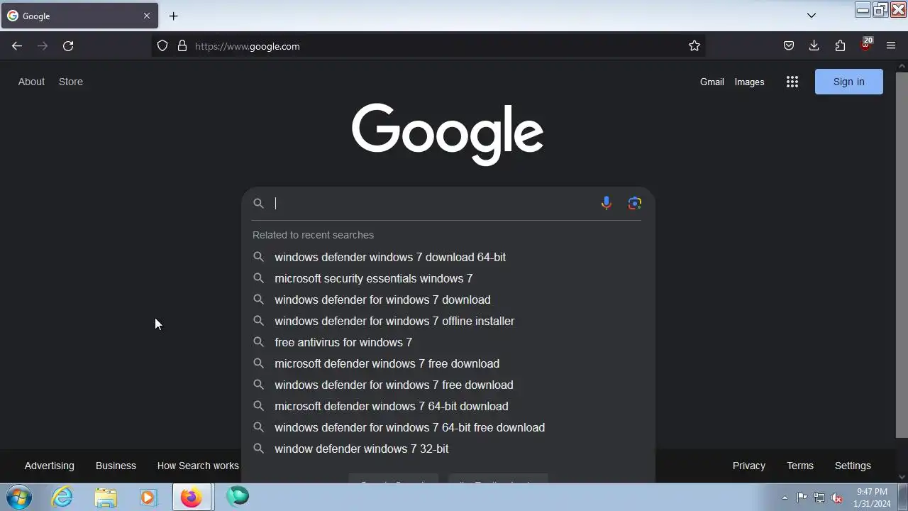Open the Downloads toolbar icon

click(x=814, y=46)
